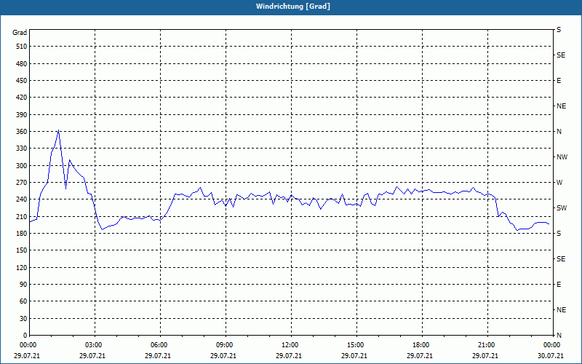Click the S compass label level with 180
The width and height of the screenshot is (582, 364).
point(559,234)
